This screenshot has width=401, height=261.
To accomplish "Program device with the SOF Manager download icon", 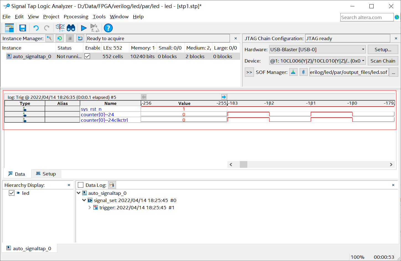I will tap(293, 72).
